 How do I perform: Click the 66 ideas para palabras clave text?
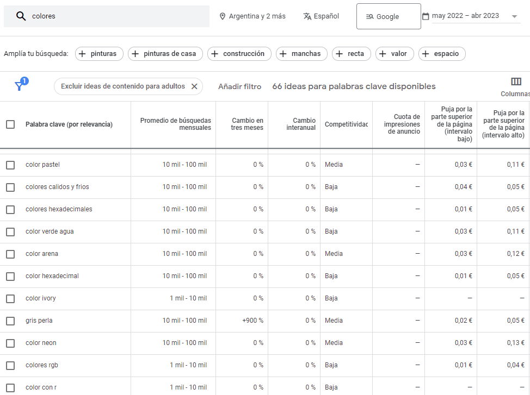(354, 86)
